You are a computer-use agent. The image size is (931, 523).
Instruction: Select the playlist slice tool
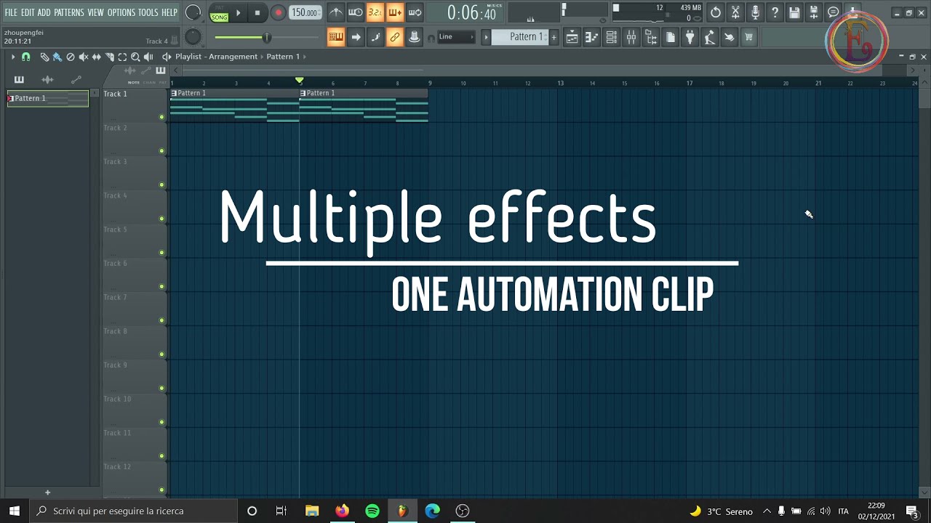pos(109,57)
